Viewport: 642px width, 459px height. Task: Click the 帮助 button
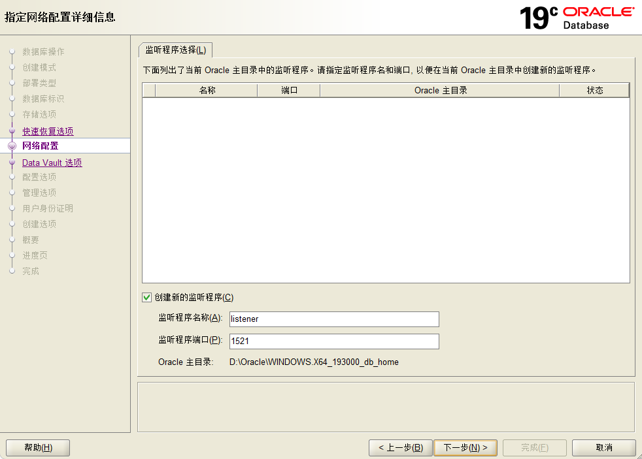[x=37, y=448]
